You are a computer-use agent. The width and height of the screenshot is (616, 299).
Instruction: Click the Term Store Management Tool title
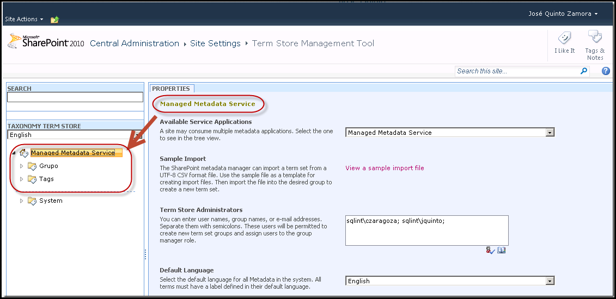313,43
